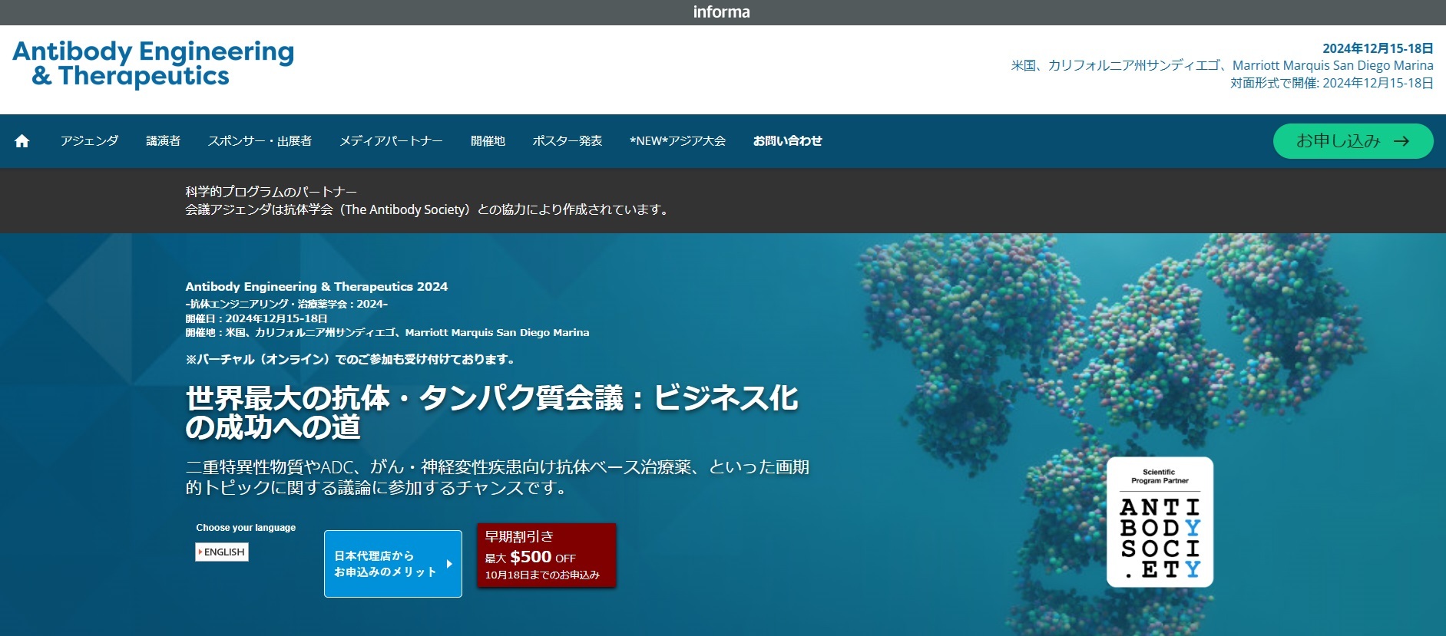Open the アジェンダ menu item
This screenshot has height=636, width=1446.
(x=90, y=141)
